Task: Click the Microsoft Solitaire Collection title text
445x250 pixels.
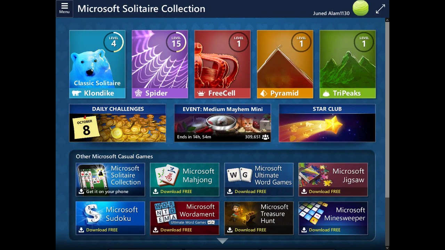Action: [141, 9]
